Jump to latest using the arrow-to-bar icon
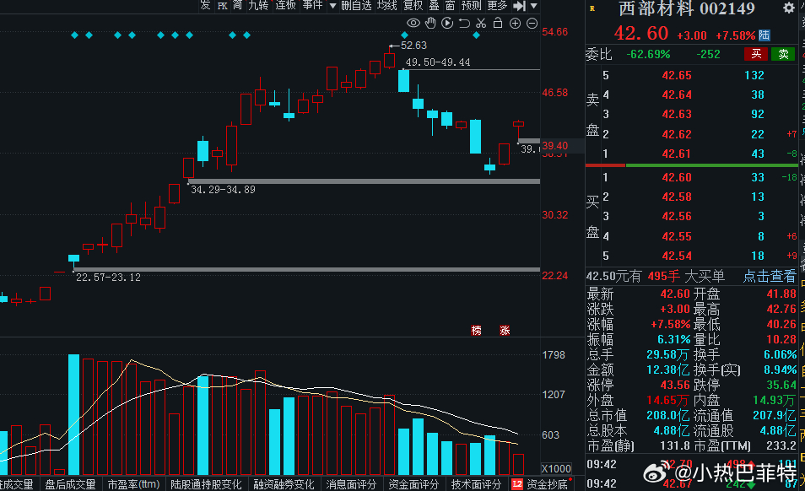The width and height of the screenshot is (805, 491). (x=520, y=6)
